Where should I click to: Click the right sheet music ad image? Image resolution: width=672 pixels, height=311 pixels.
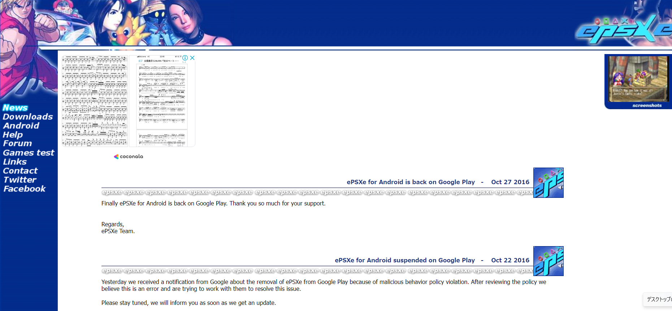click(162, 103)
